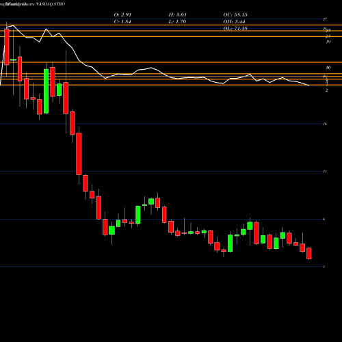Click the last red candlestick at far right
This screenshot has width=342, height=342.
309,253
